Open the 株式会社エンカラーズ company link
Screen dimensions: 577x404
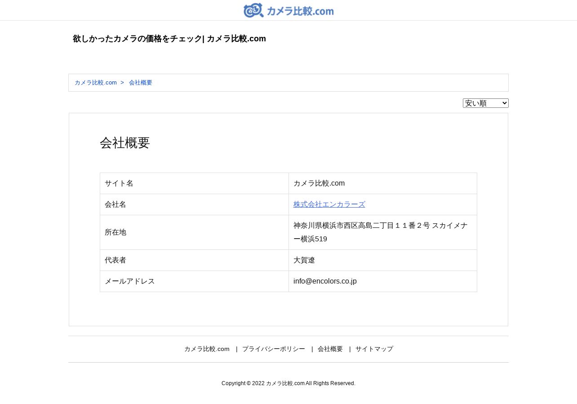tap(329, 204)
